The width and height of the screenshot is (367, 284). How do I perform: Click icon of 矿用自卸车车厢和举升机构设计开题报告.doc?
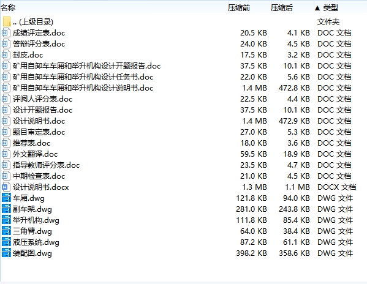point(6,65)
